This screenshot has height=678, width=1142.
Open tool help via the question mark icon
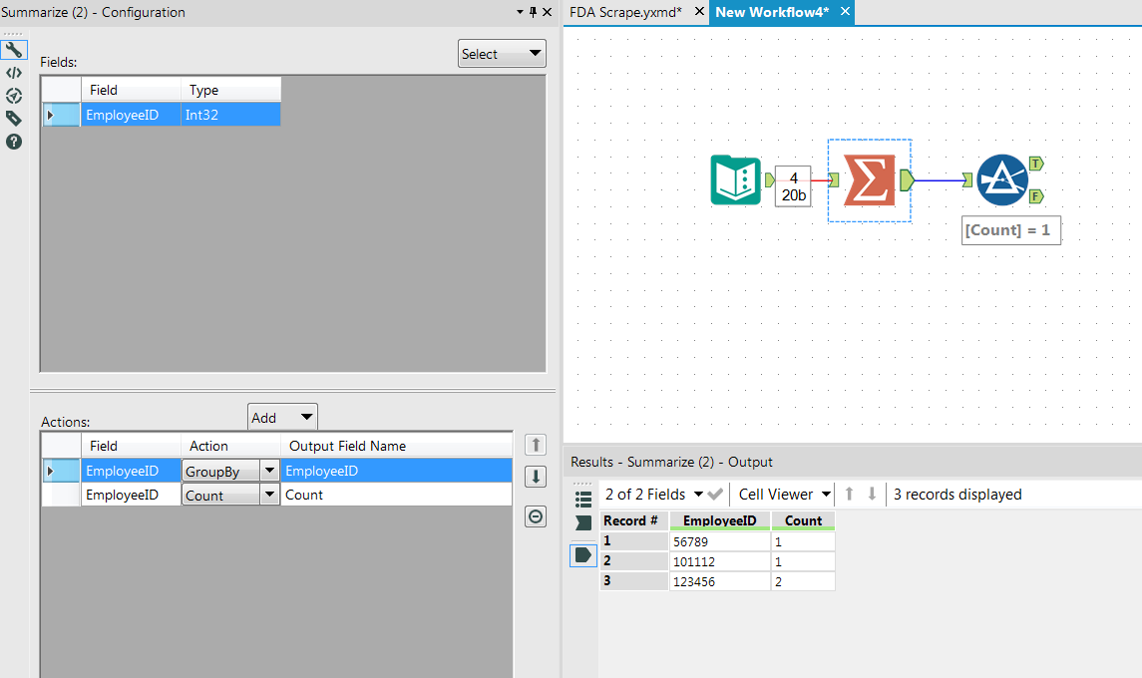[13, 142]
